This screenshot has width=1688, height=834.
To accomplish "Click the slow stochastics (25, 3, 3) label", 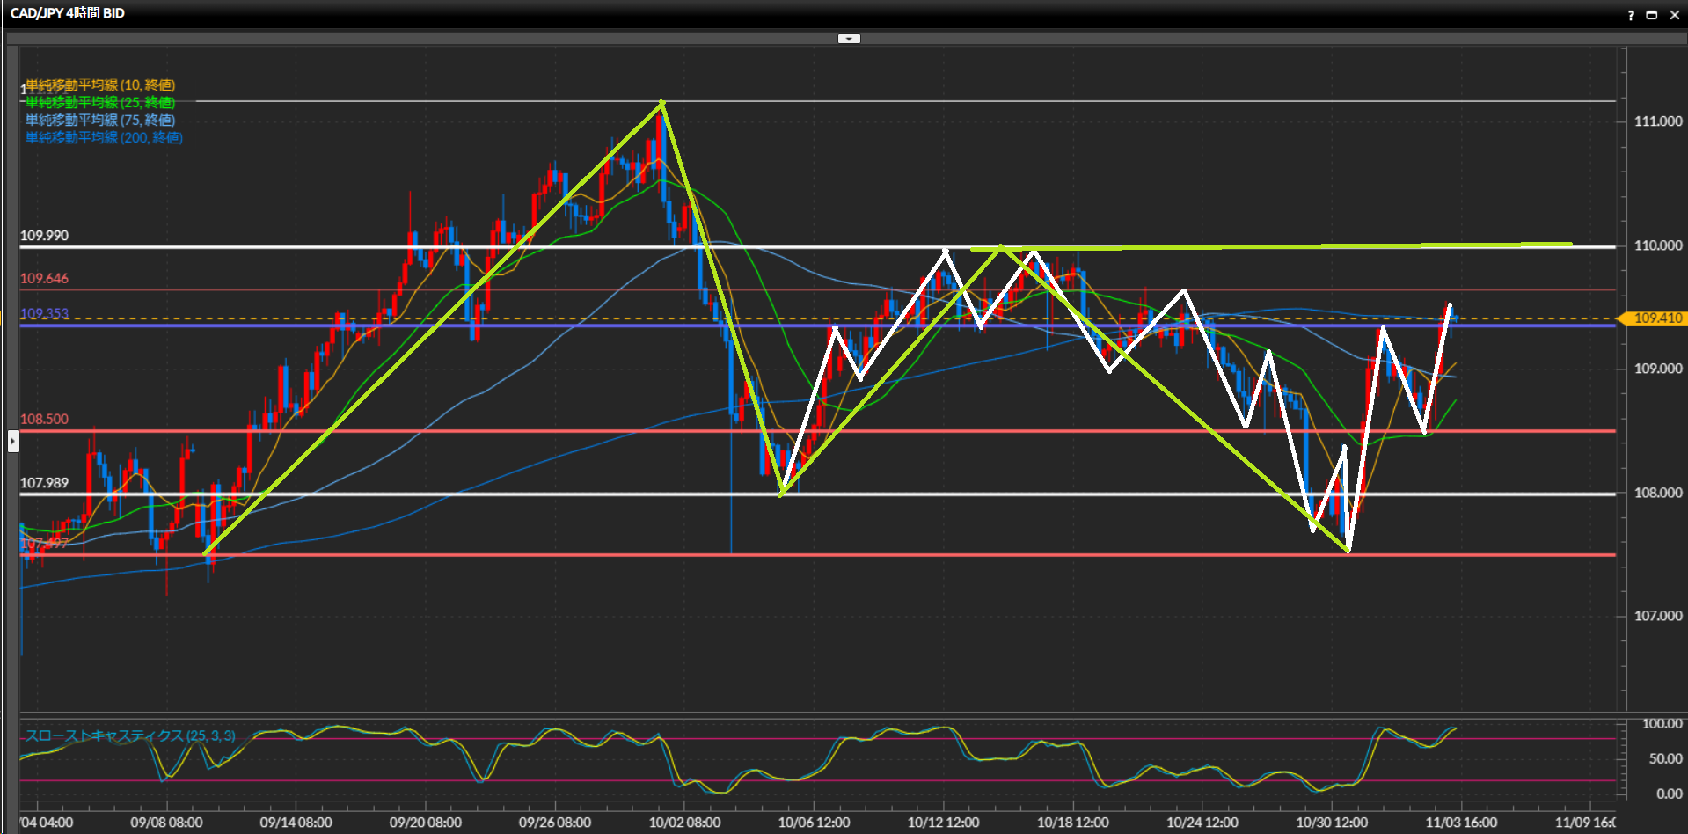I will pos(130,735).
